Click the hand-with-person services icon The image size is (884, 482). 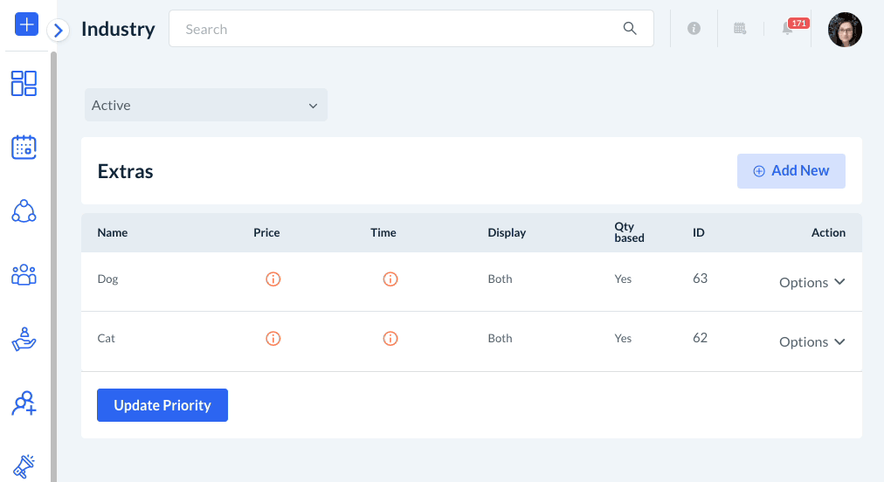tap(24, 339)
